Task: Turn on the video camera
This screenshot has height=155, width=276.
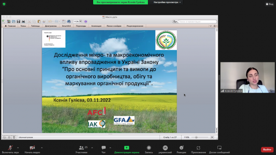Action: tap(32, 148)
